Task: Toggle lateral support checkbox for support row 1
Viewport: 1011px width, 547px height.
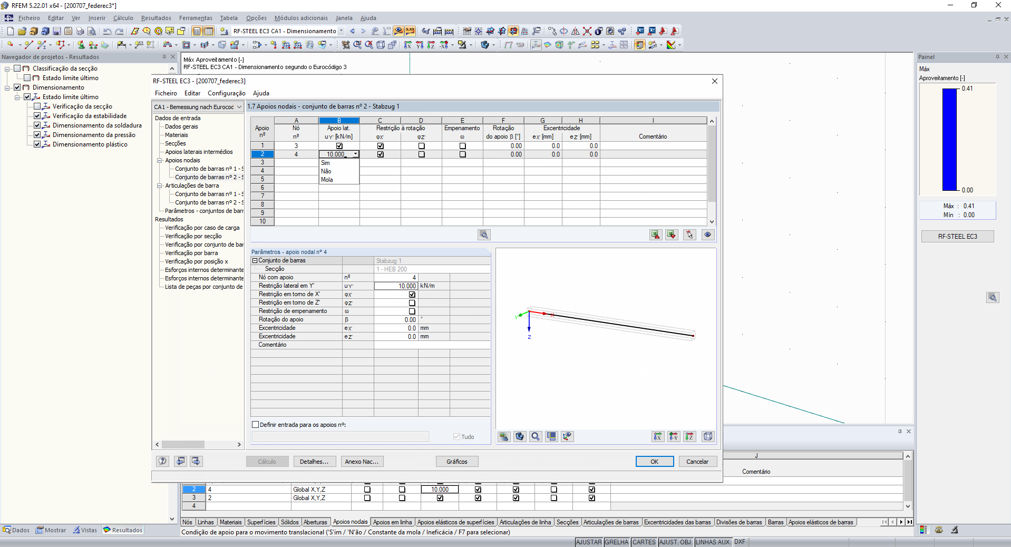Action: coord(339,146)
